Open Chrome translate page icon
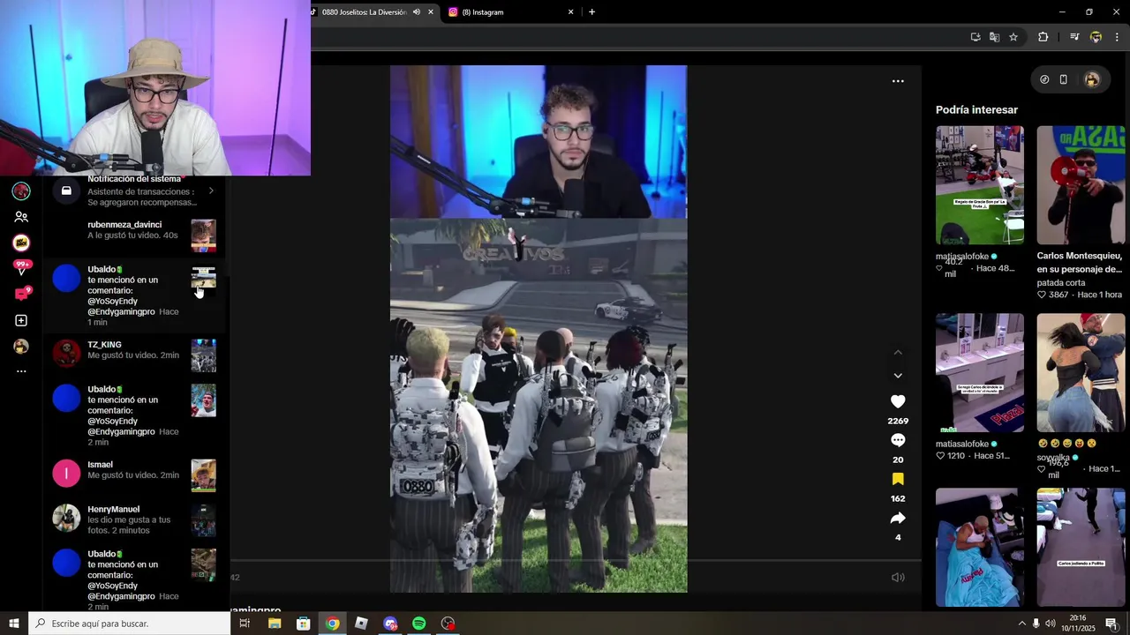Viewport: 1130px width, 635px height. [994, 37]
